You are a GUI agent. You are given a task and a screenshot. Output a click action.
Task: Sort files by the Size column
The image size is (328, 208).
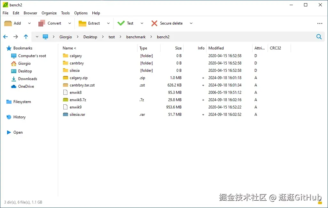click(x=178, y=48)
